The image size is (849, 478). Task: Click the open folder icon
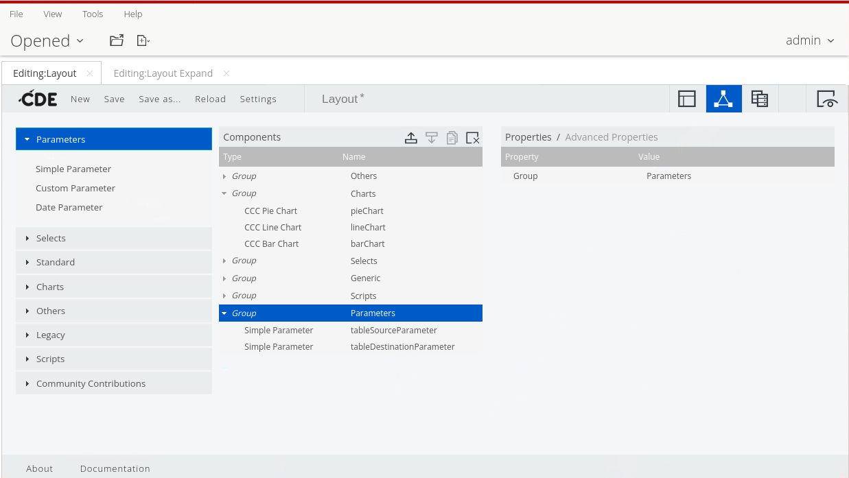[117, 40]
